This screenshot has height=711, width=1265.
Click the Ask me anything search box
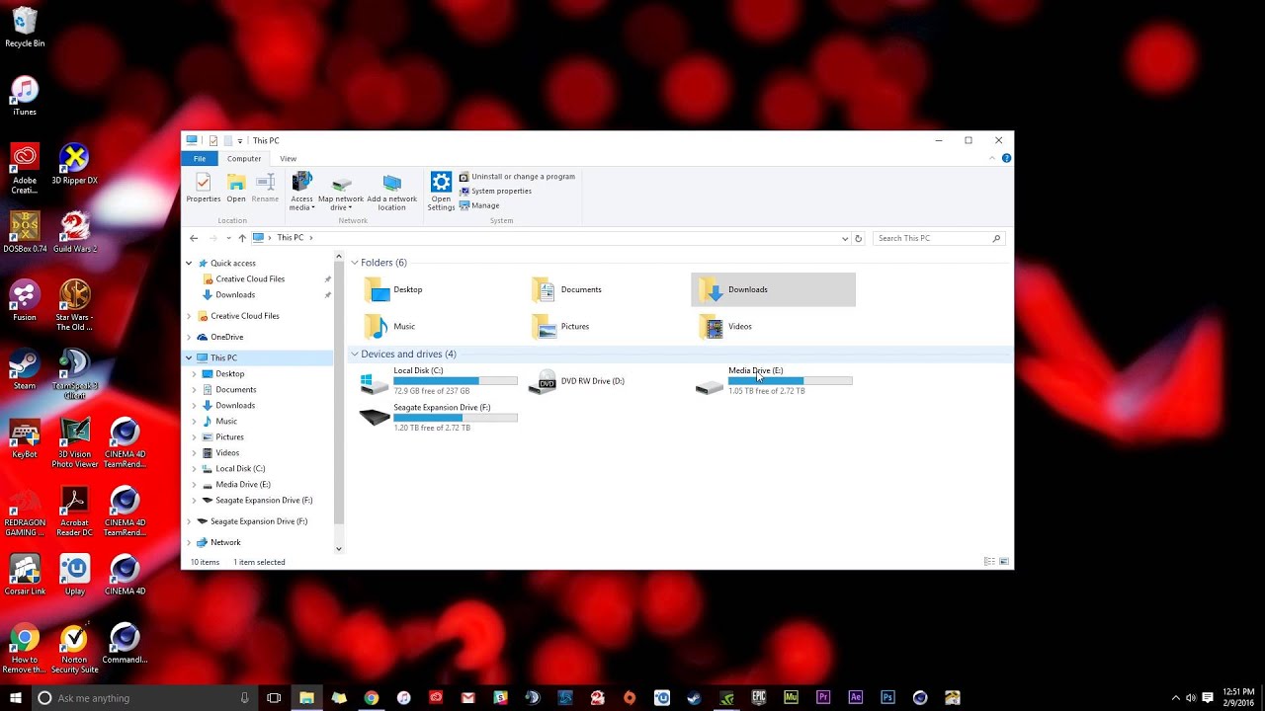point(144,698)
